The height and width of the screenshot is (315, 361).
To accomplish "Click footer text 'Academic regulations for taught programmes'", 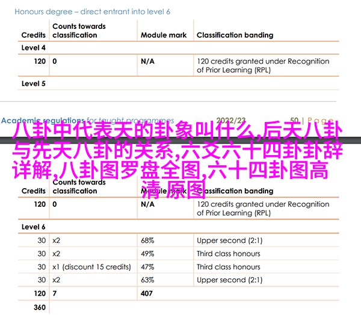I will (87, 120).
